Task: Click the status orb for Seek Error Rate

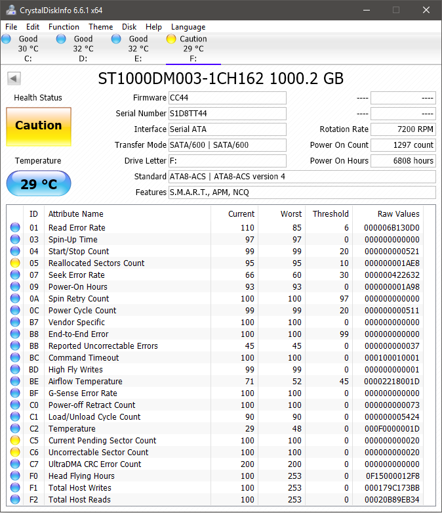Action: coord(15,275)
